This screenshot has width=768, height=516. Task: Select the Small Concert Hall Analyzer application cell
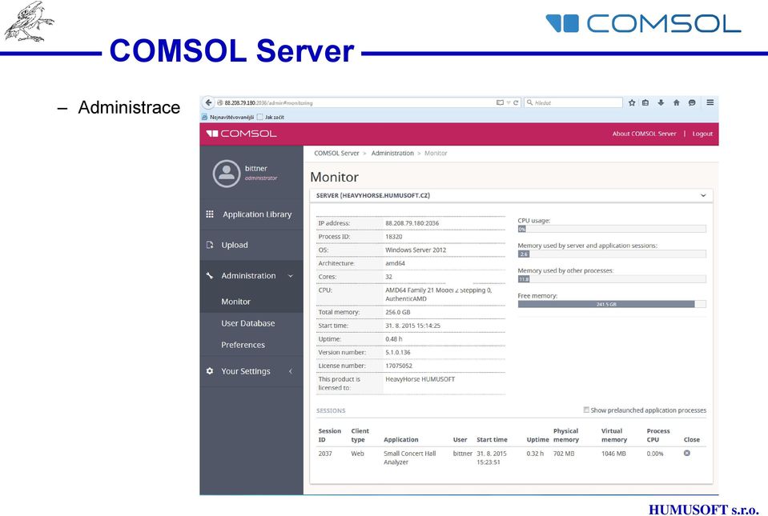(x=409, y=458)
